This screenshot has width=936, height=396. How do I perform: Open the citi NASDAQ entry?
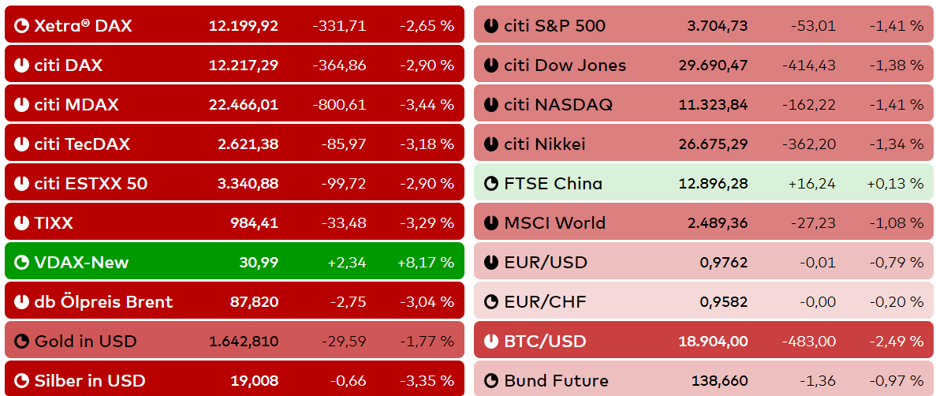(558, 105)
